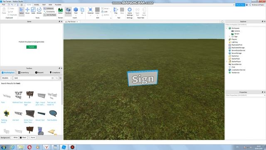
Task: Click the Team Test button
Action: 138,12
